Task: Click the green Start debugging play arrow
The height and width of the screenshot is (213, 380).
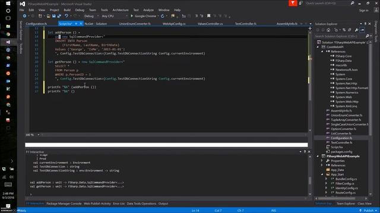Action: [x=132, y=16]
